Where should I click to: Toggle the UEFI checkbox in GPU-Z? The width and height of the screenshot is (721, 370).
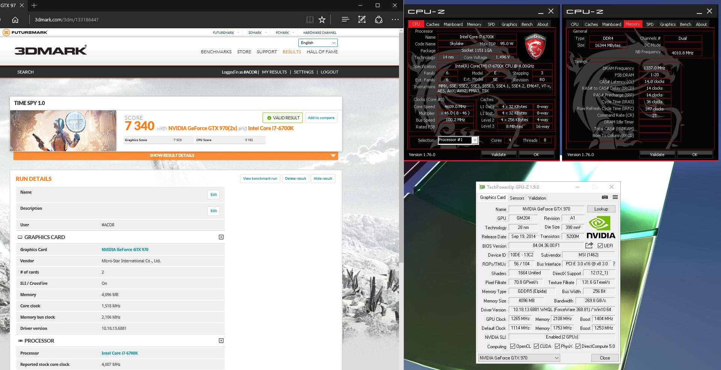tap(600, 245)
